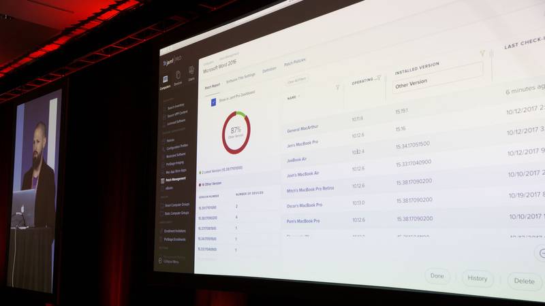Click the Operating column header text
545x306 pixels.
362,81
